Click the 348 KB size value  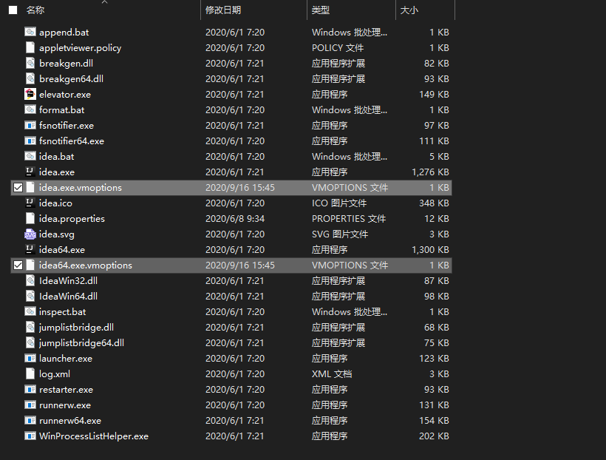point(434,203)
